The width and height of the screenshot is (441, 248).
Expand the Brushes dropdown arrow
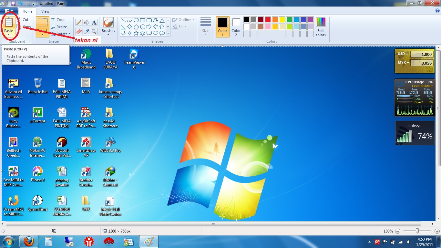108,35
